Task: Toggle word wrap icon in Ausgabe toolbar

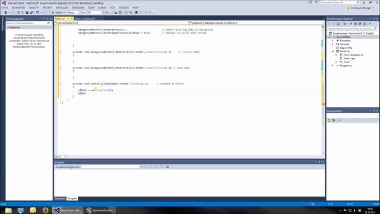Action: pos(167,167)
